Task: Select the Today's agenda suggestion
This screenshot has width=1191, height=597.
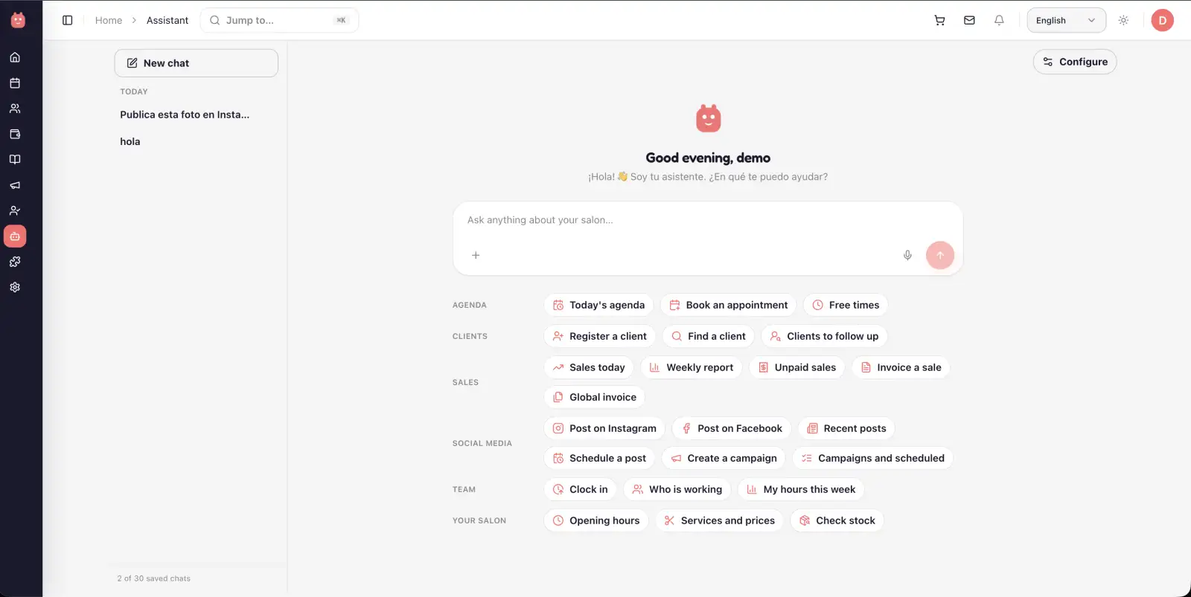Action: (598, 305)
